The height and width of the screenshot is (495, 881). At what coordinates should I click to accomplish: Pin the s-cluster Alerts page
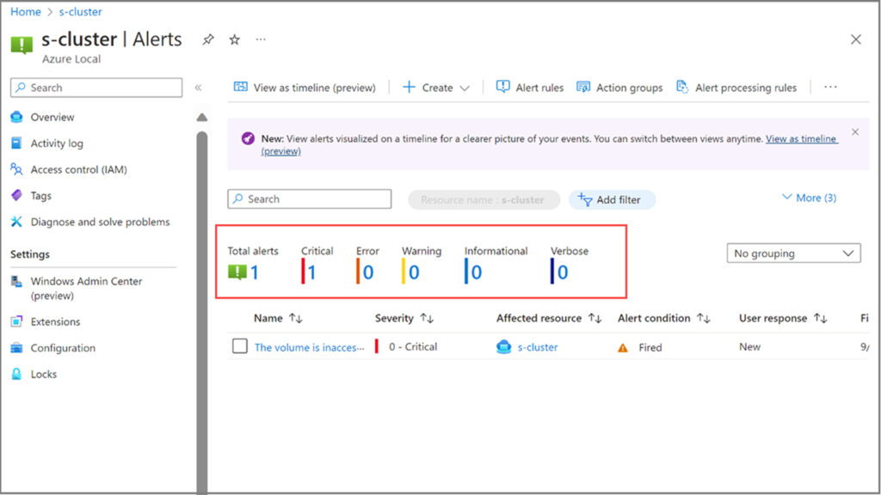[x=208, y=40]
